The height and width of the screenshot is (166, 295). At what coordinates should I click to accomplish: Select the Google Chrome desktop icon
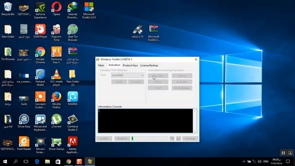pos(40,55)
